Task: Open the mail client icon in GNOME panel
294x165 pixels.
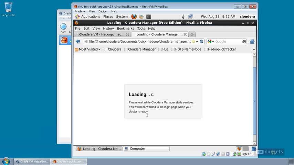Action: tap(141, 16)
